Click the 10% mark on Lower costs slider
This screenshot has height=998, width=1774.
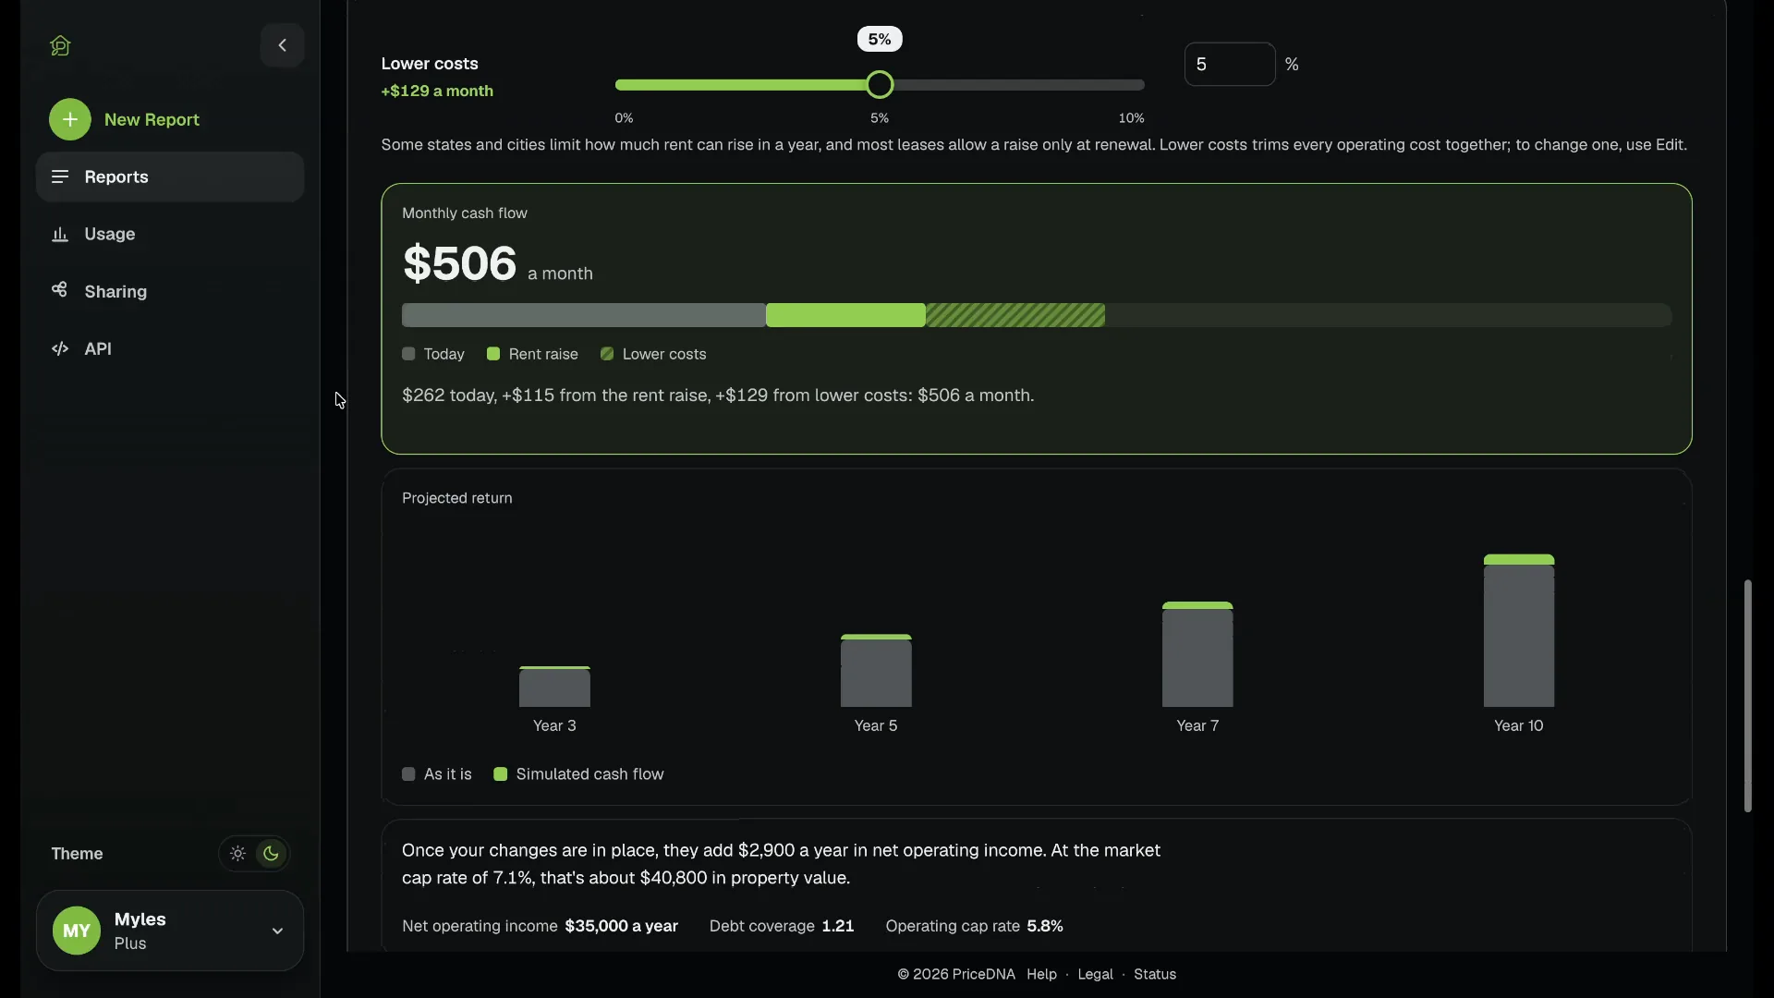(1131, 118)
